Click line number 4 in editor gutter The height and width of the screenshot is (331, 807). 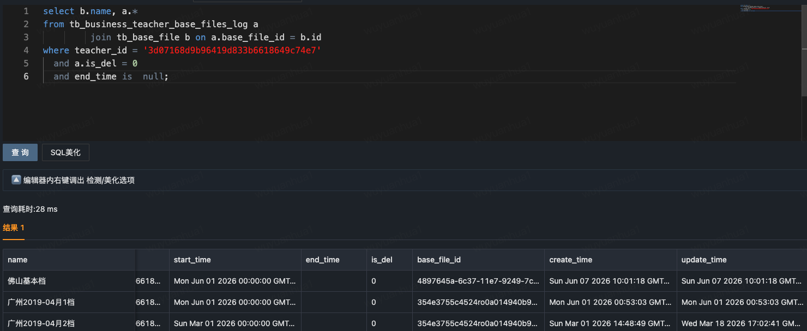click(26, 50)
